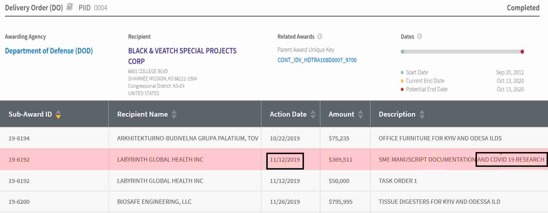Viewport: 548px width, 213px height.
Task: Open BLACK & VEATCH SPECIAL PROJECTS CORP recipient
Action: [182, 56]
